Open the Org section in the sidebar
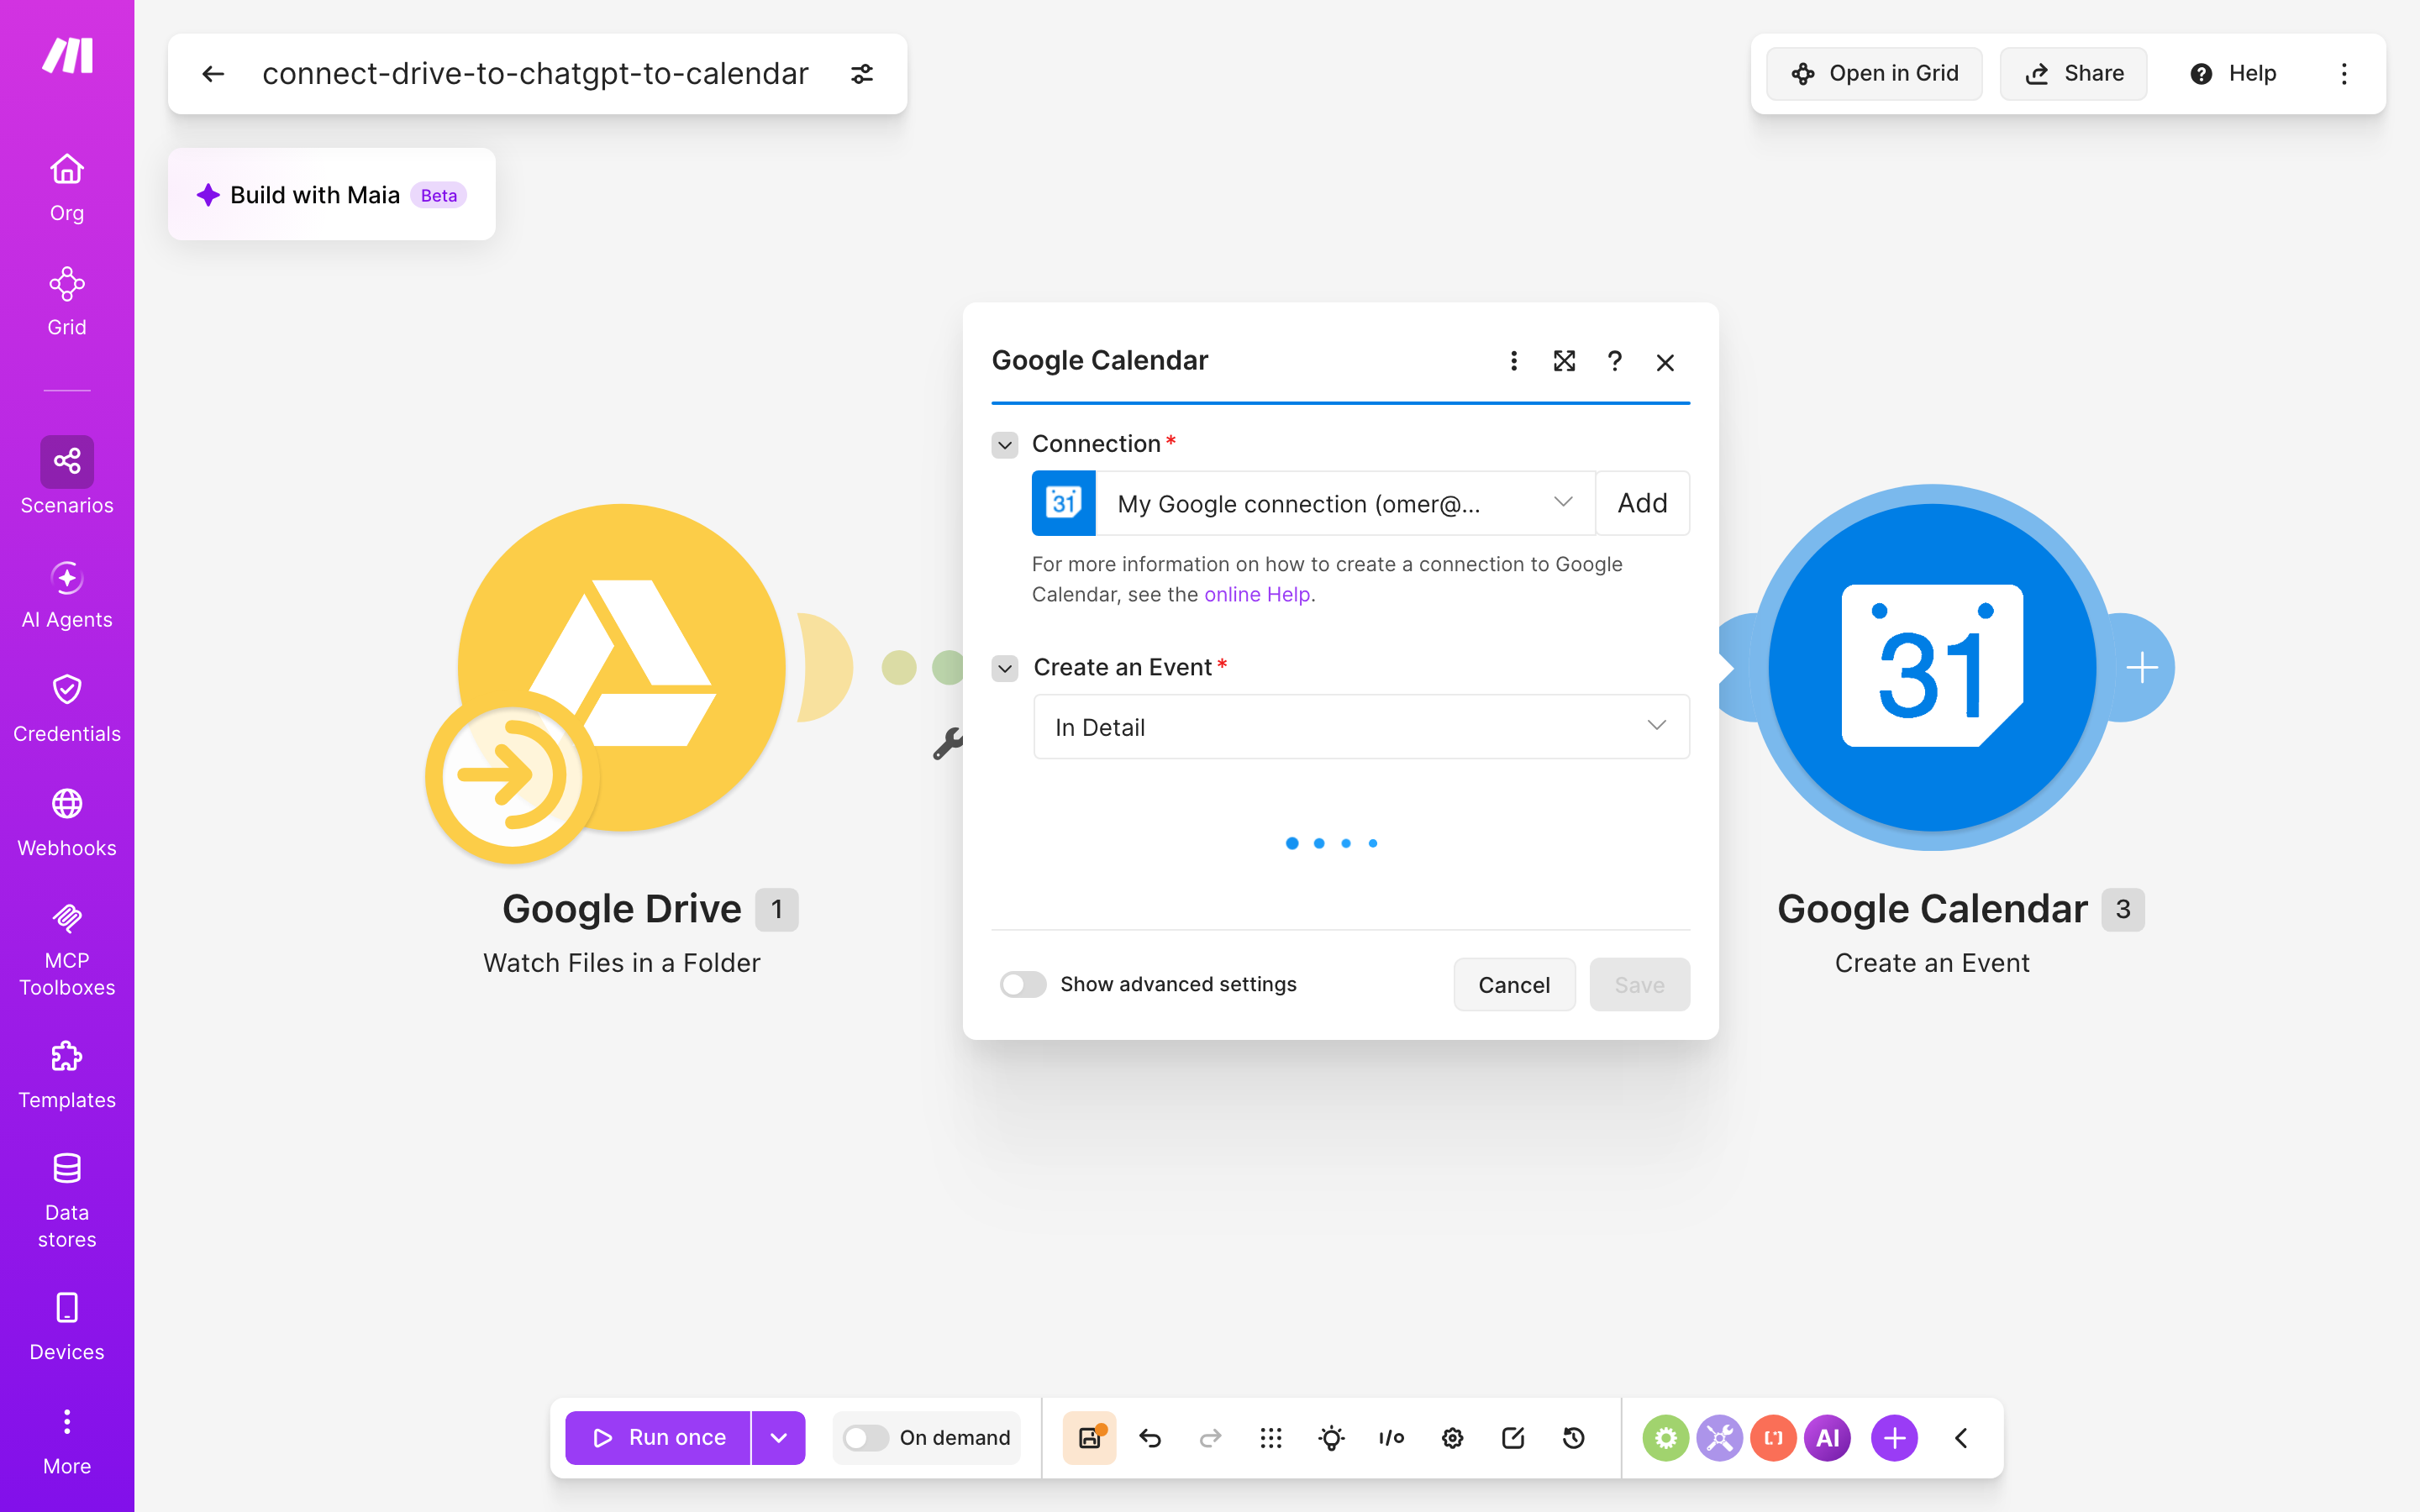 pos(67,188)
